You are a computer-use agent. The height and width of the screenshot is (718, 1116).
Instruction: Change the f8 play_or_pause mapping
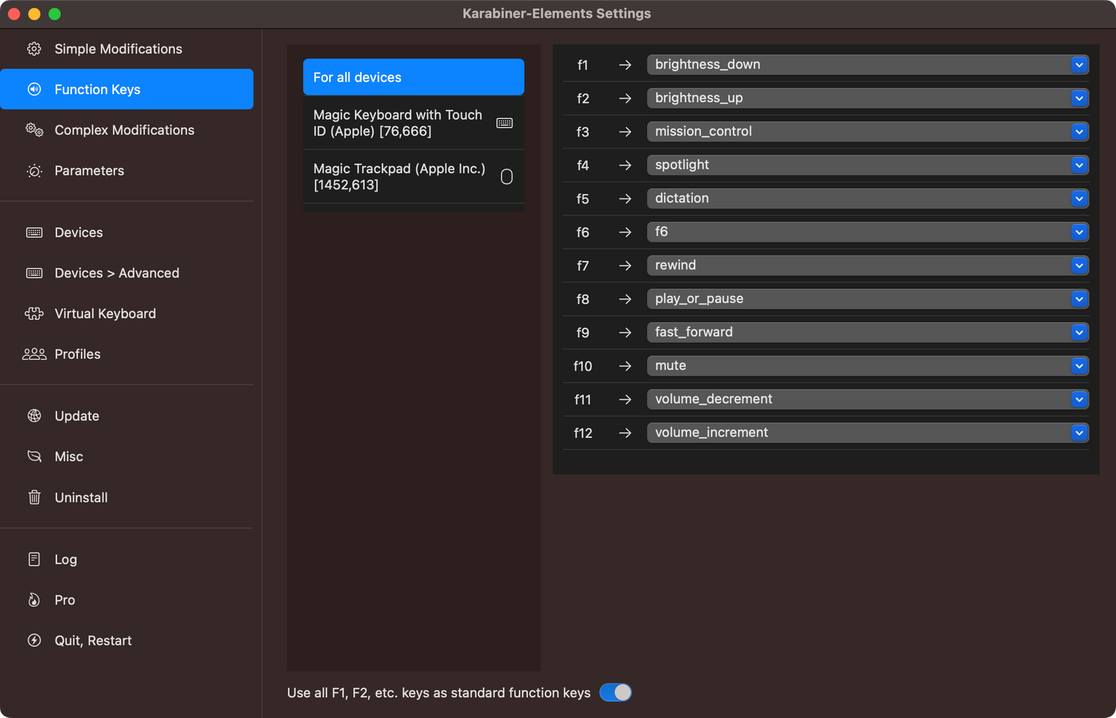tap(867, 299)
